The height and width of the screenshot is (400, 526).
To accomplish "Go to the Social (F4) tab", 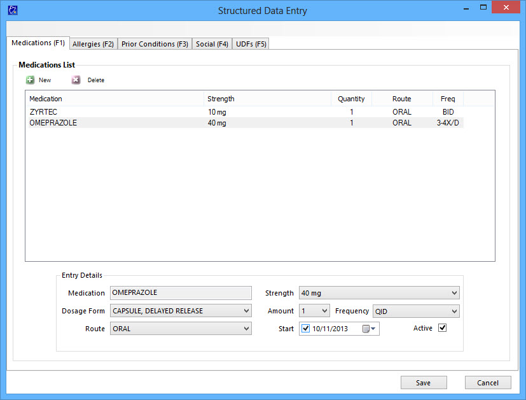I will point(212,44).
